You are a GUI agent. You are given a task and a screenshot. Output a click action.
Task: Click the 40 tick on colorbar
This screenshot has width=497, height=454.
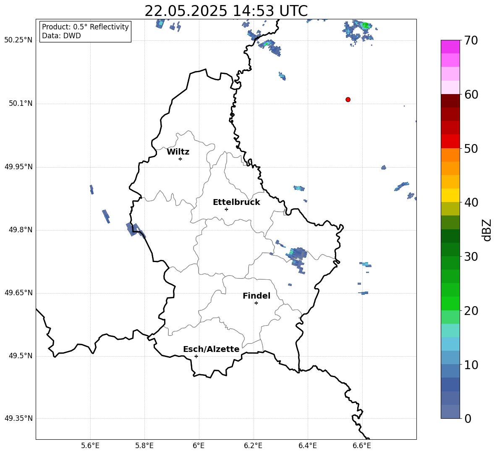[x=471, y=202]
